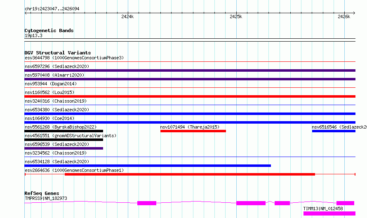
Task: Click the TIMM13|NM_012458 gene label
Action: pos(323,209)
